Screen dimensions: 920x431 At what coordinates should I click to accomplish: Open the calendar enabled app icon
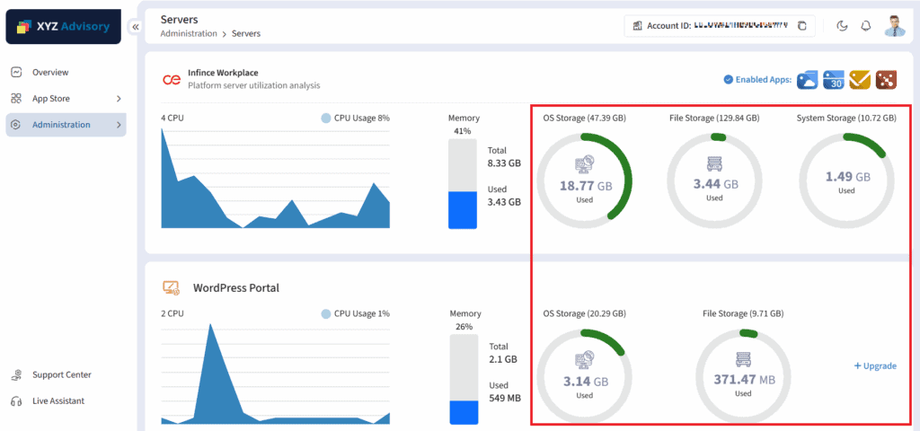coord(833,79)
